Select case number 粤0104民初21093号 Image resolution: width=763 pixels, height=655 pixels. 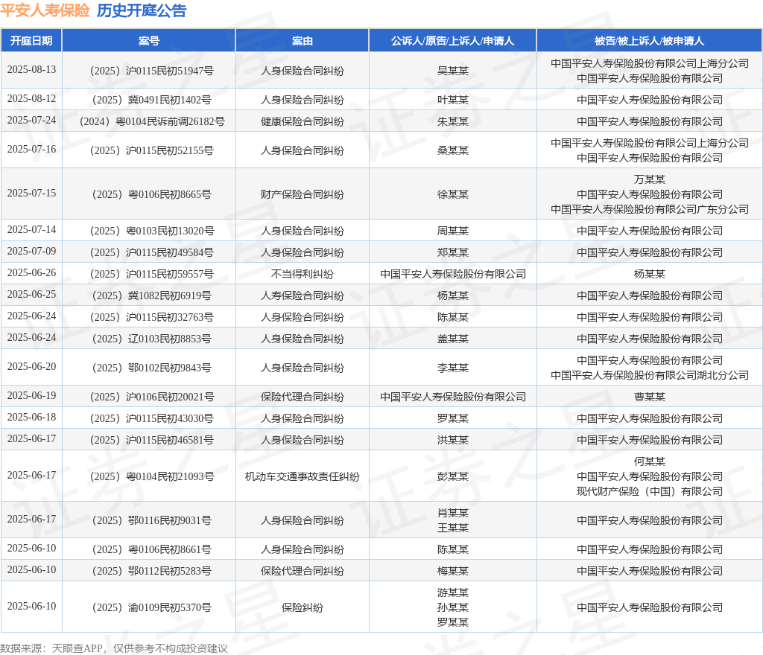[152, 476]
